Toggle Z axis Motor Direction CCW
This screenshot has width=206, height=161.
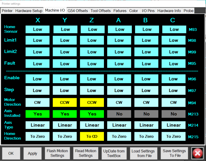(92, 102)
